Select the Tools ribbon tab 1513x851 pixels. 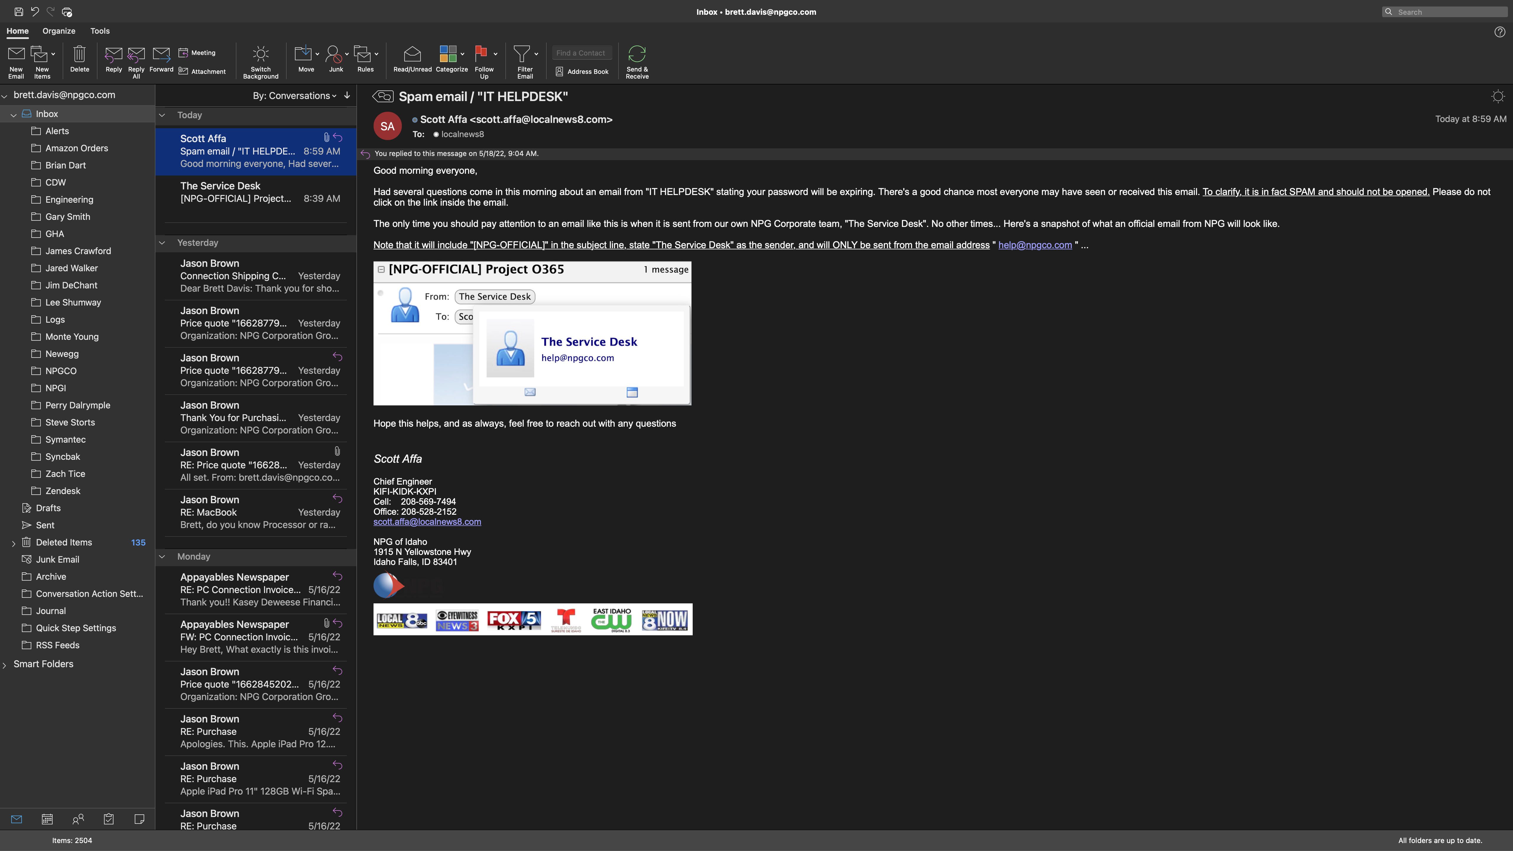[x=100, y=31]
